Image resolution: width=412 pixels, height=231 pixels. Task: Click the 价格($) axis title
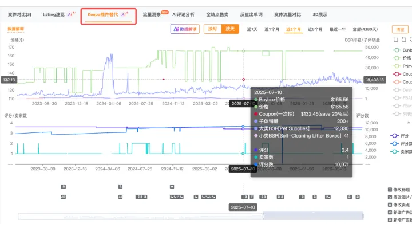17,40
